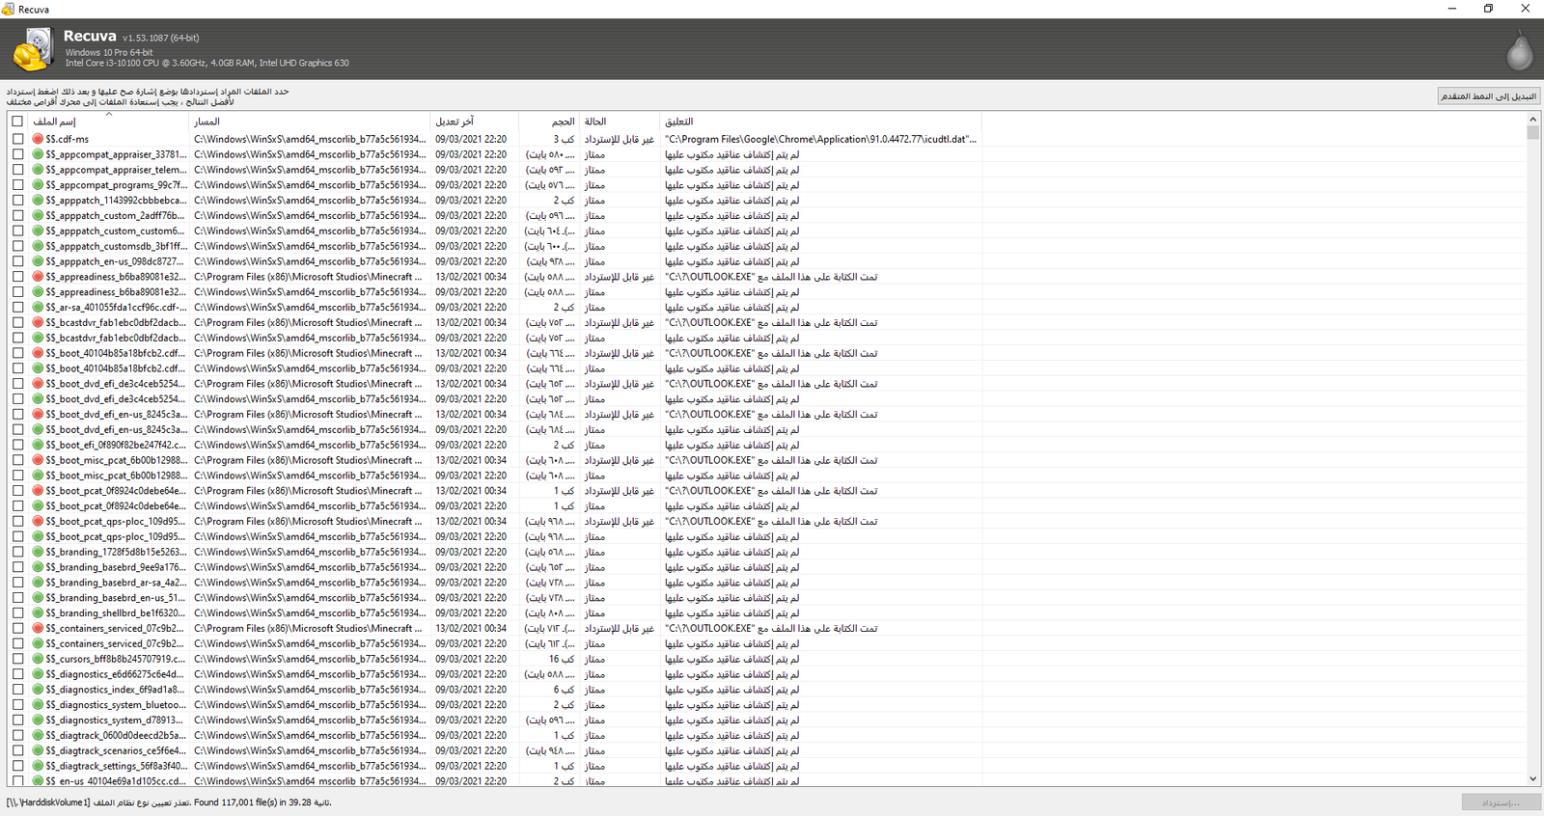This screenshot has width=1544, height=816.
Task: Click green status dot of $$_apppatch_custom_custom6
Action: tap(39, 231)
